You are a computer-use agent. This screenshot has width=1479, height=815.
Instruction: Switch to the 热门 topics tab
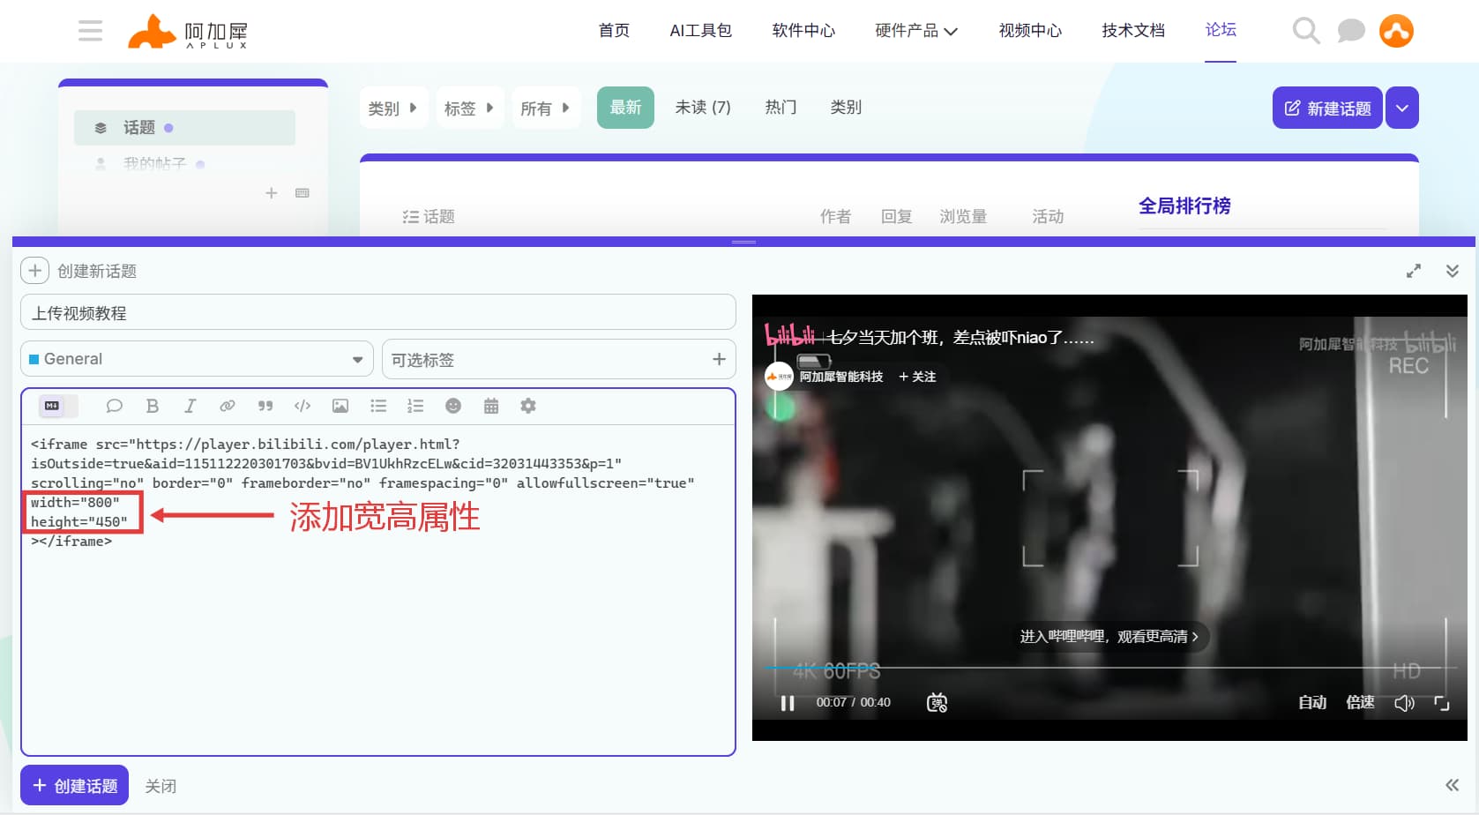781,108
